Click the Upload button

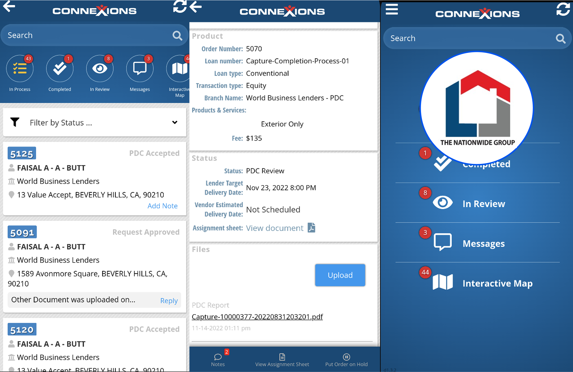340,275
